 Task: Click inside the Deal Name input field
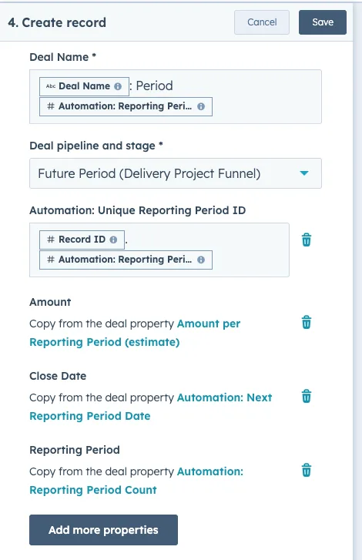[176, 97]
